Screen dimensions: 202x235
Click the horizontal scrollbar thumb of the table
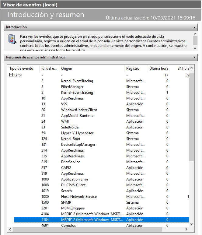pyautogui.click(x=87, y=229)
